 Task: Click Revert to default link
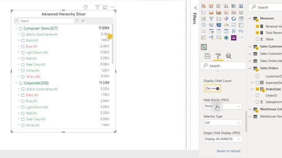228,151
